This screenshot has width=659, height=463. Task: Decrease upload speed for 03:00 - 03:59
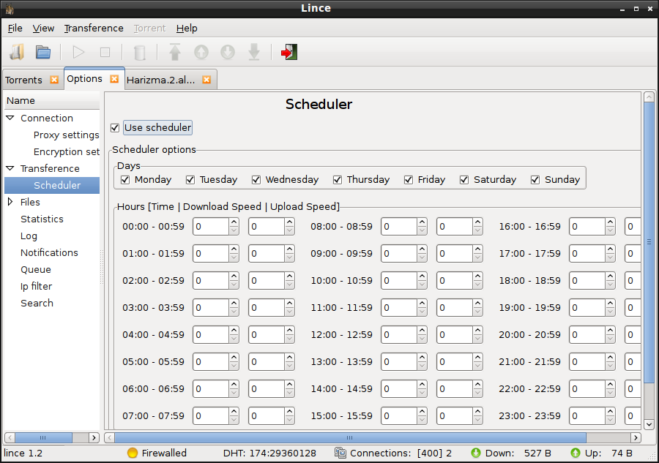(289, 312)
